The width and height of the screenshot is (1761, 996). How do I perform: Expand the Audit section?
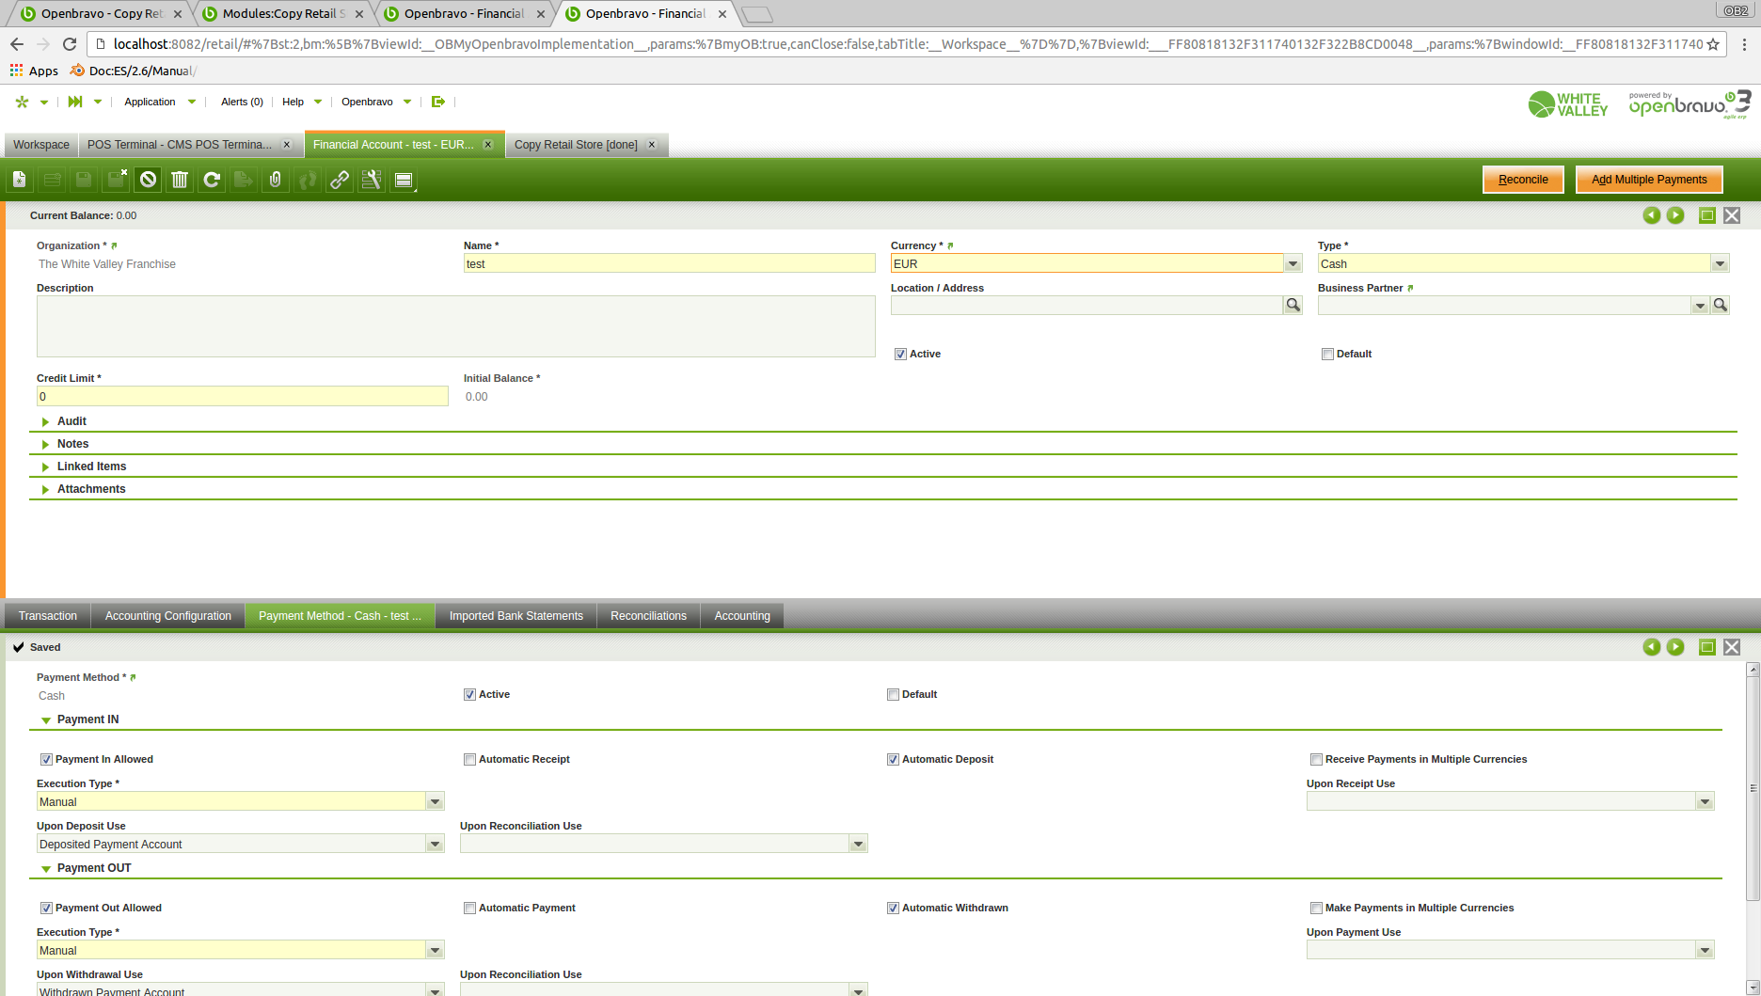point(71,421)
